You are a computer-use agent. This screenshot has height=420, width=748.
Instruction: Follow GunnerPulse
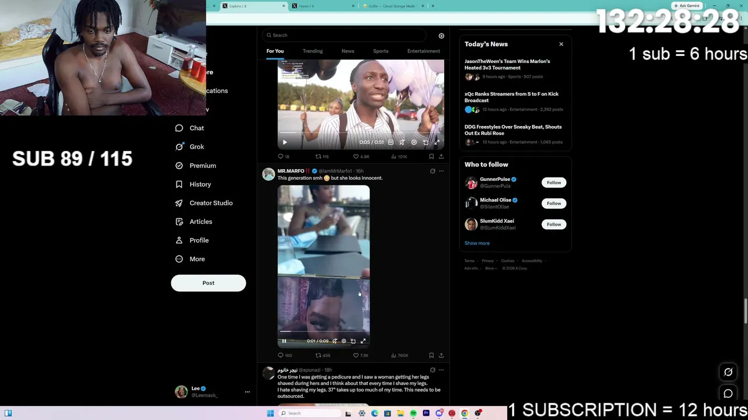point(553,183)
